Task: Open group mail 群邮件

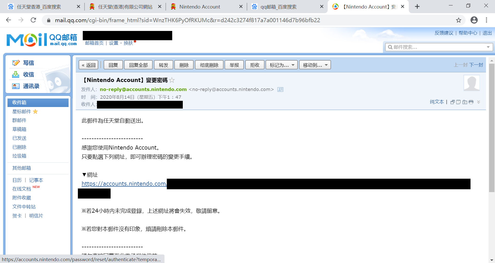Action: 19,120
